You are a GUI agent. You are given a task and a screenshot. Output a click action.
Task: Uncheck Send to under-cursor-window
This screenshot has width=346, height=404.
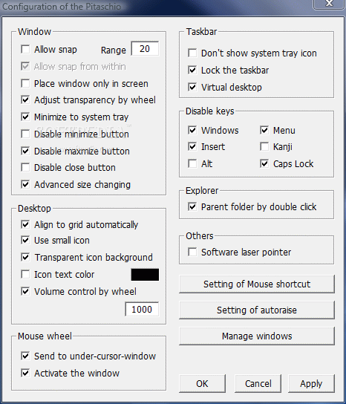click(x=25, y=356)
